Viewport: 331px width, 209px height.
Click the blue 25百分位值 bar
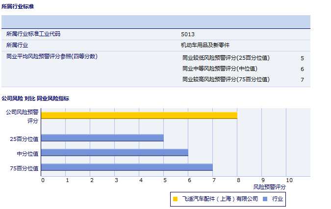point(102,138)
